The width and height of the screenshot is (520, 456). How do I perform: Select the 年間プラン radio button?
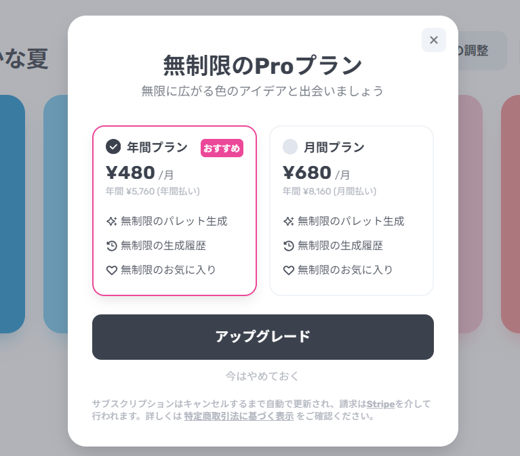113,147
